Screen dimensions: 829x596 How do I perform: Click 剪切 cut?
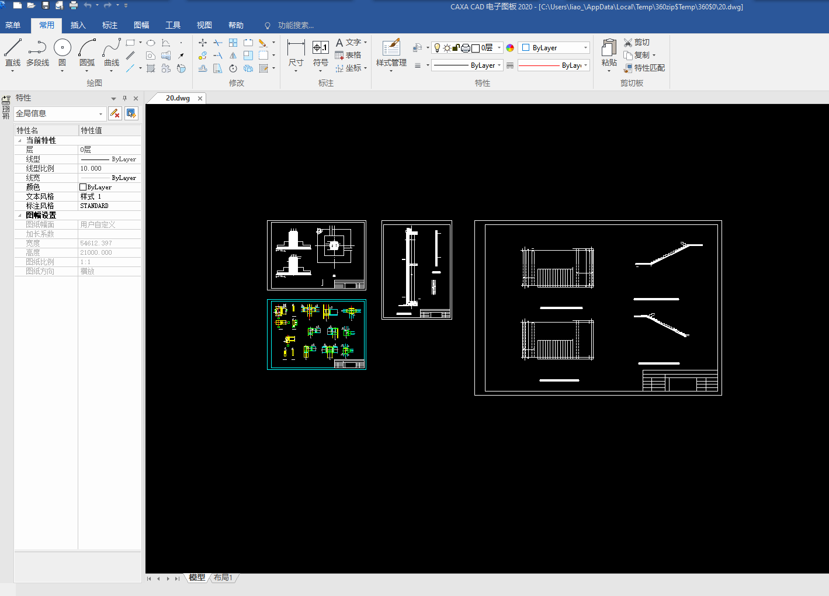click(637, 43)
